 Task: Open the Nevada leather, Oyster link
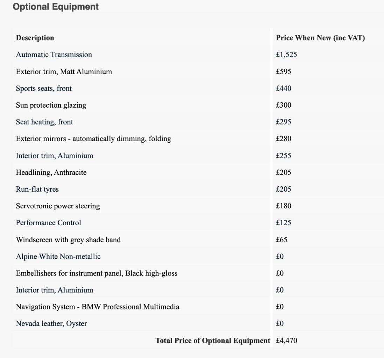(x=51, y=324)
